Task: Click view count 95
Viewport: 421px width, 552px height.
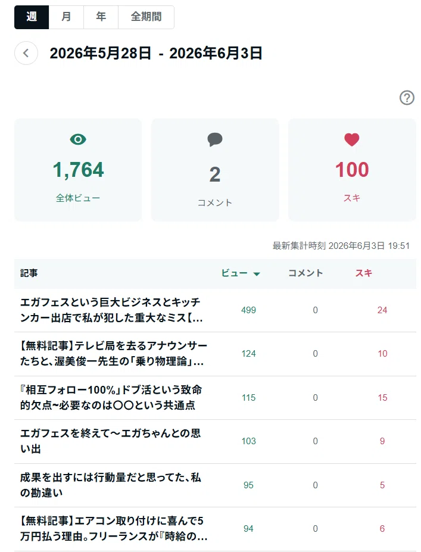Action: click(x=248, y=485)
